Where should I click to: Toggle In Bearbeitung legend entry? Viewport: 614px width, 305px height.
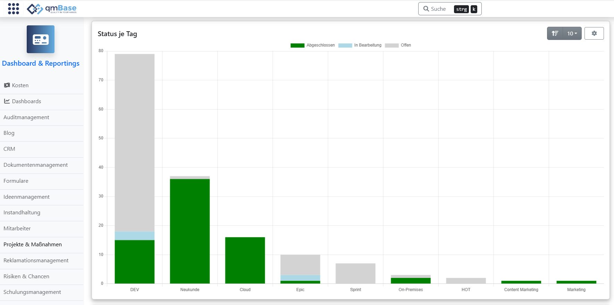click(360, 45)
